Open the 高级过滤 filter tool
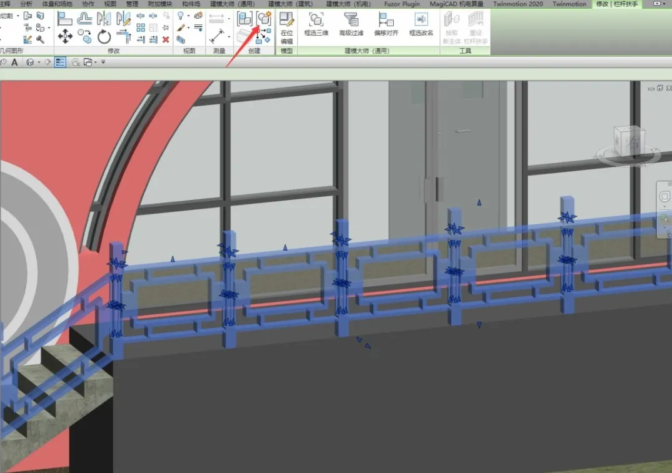 (x=351, y=24)
